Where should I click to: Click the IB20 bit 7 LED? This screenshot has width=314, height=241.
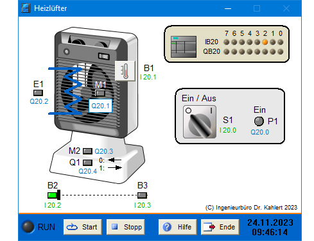click(x=227, y=42)
